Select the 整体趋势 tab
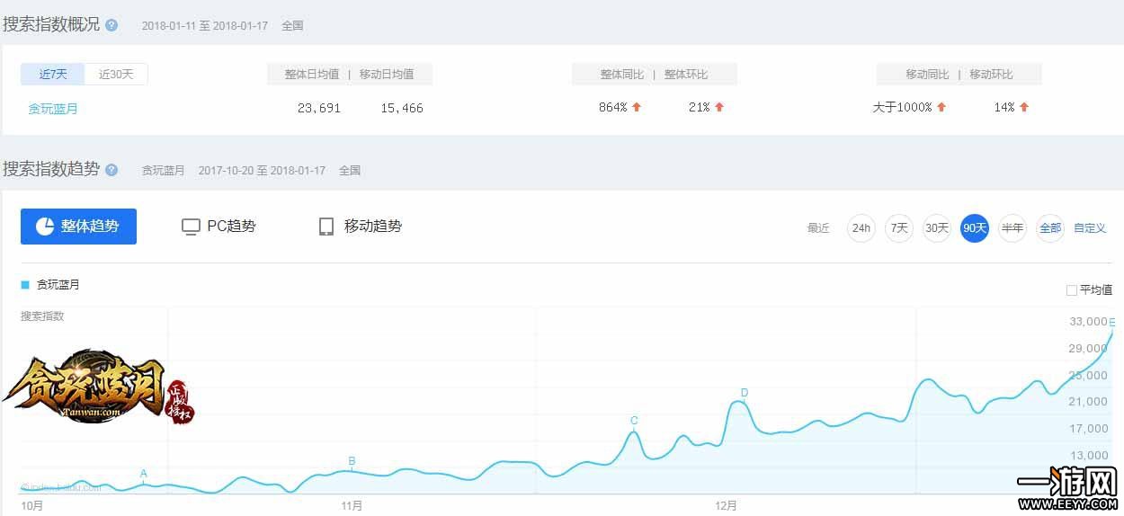The image size is (1124, 516). point(78,227)
